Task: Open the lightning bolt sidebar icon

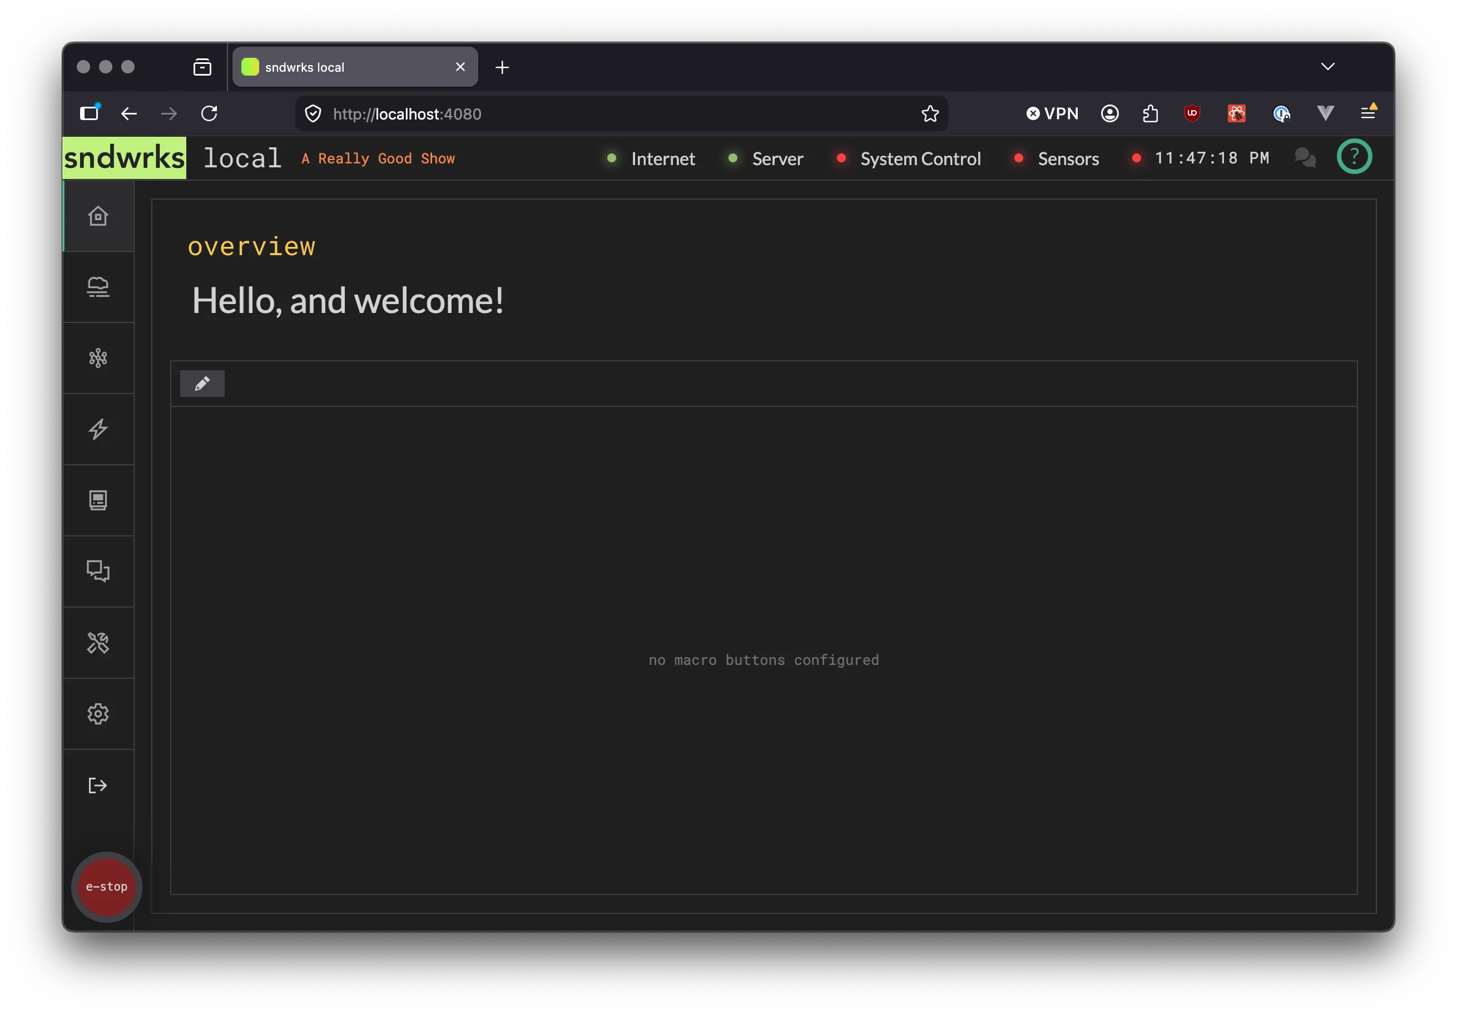Action: click(98, 429)
